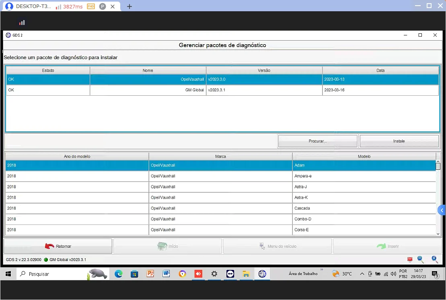This screenshot has height=300, width=446.
Task: Click the red mail icon in status bar
Action: [x=410, y=259]
